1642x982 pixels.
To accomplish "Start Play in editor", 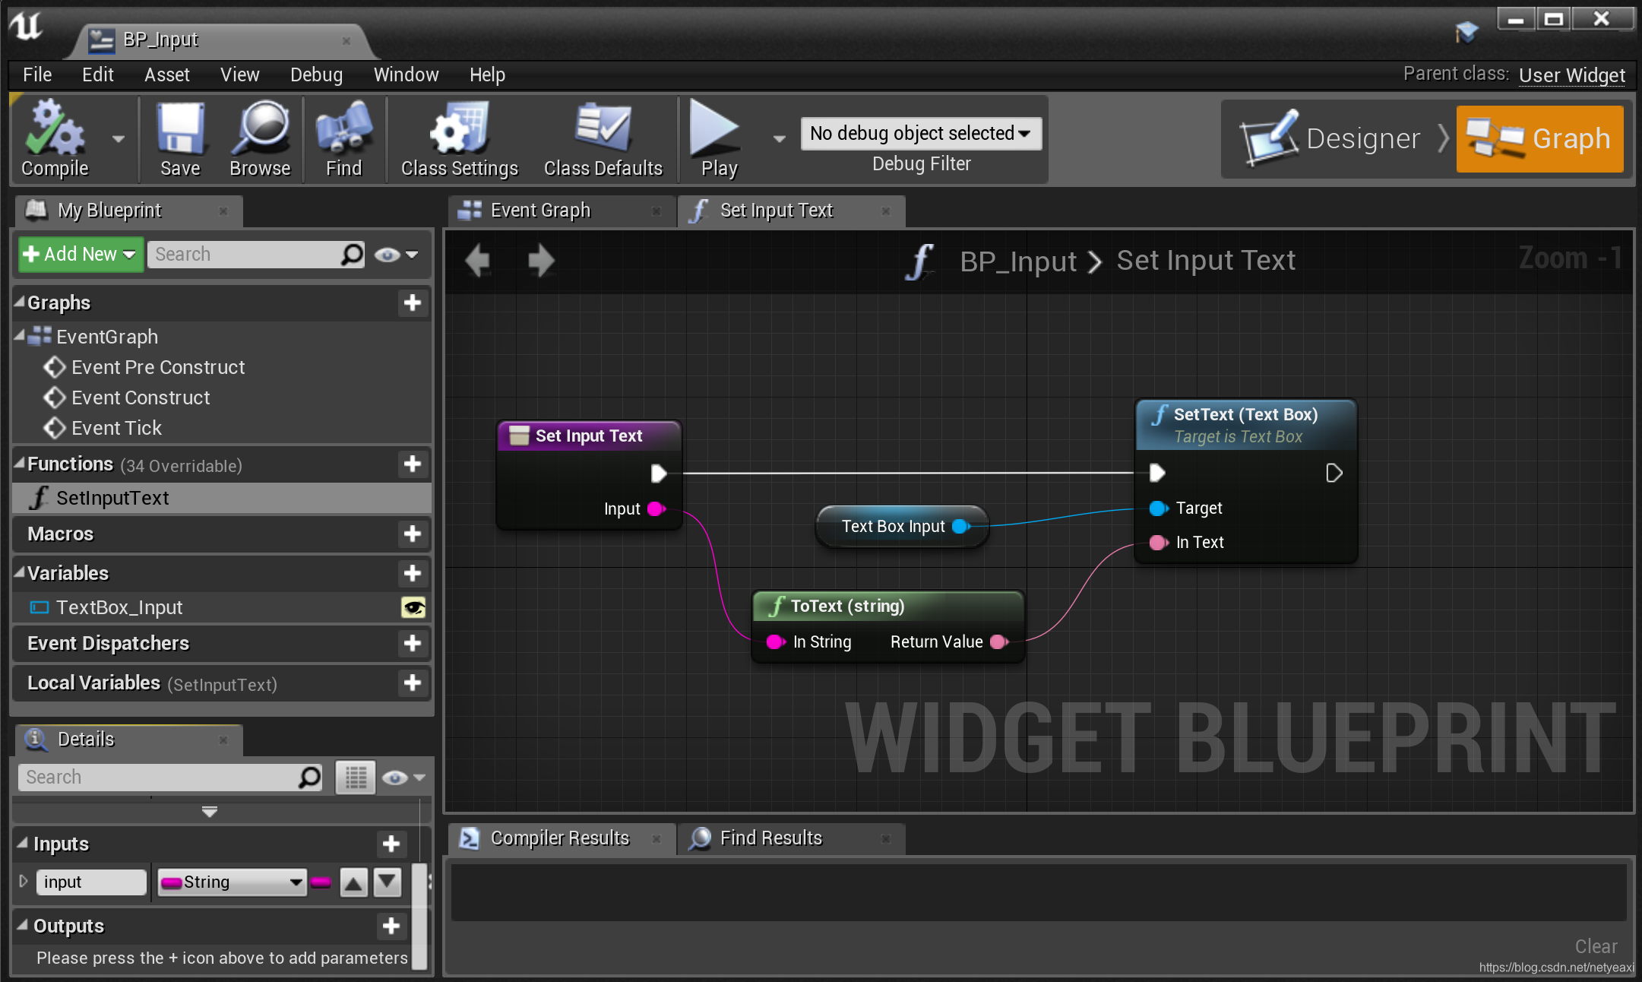I will coord(718,139).
